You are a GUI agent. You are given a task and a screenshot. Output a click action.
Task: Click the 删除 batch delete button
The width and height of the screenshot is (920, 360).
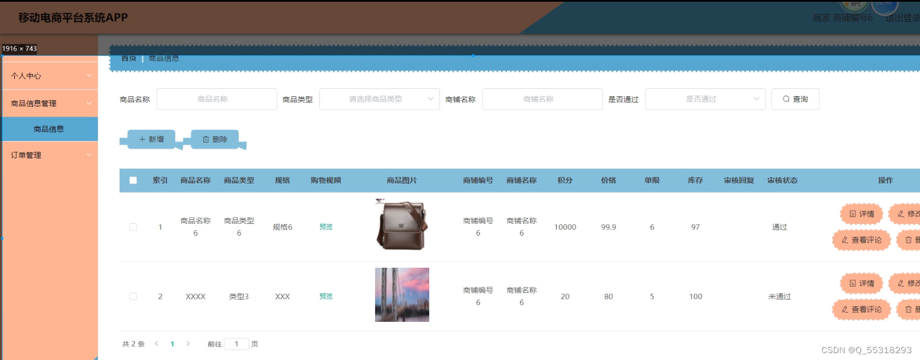point(215,140)
